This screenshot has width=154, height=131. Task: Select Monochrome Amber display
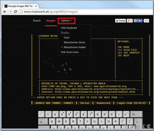coord(75,47)
